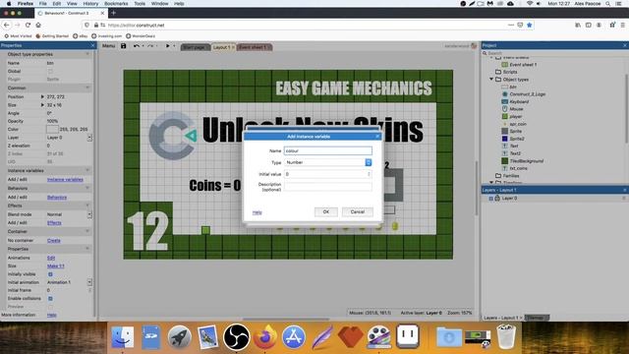Click the Spotlight search icon in menu bar
The image size is (629, 354).
pos(608,3)
